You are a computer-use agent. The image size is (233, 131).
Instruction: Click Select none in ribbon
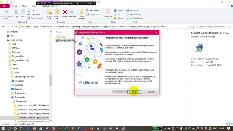pos(133,14)
